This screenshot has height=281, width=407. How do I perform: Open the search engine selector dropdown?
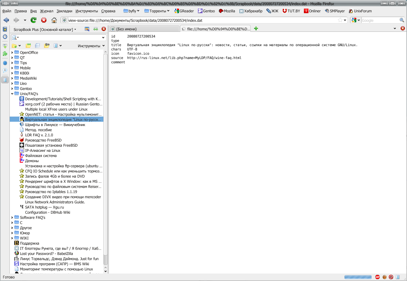[x=355, y=20]
